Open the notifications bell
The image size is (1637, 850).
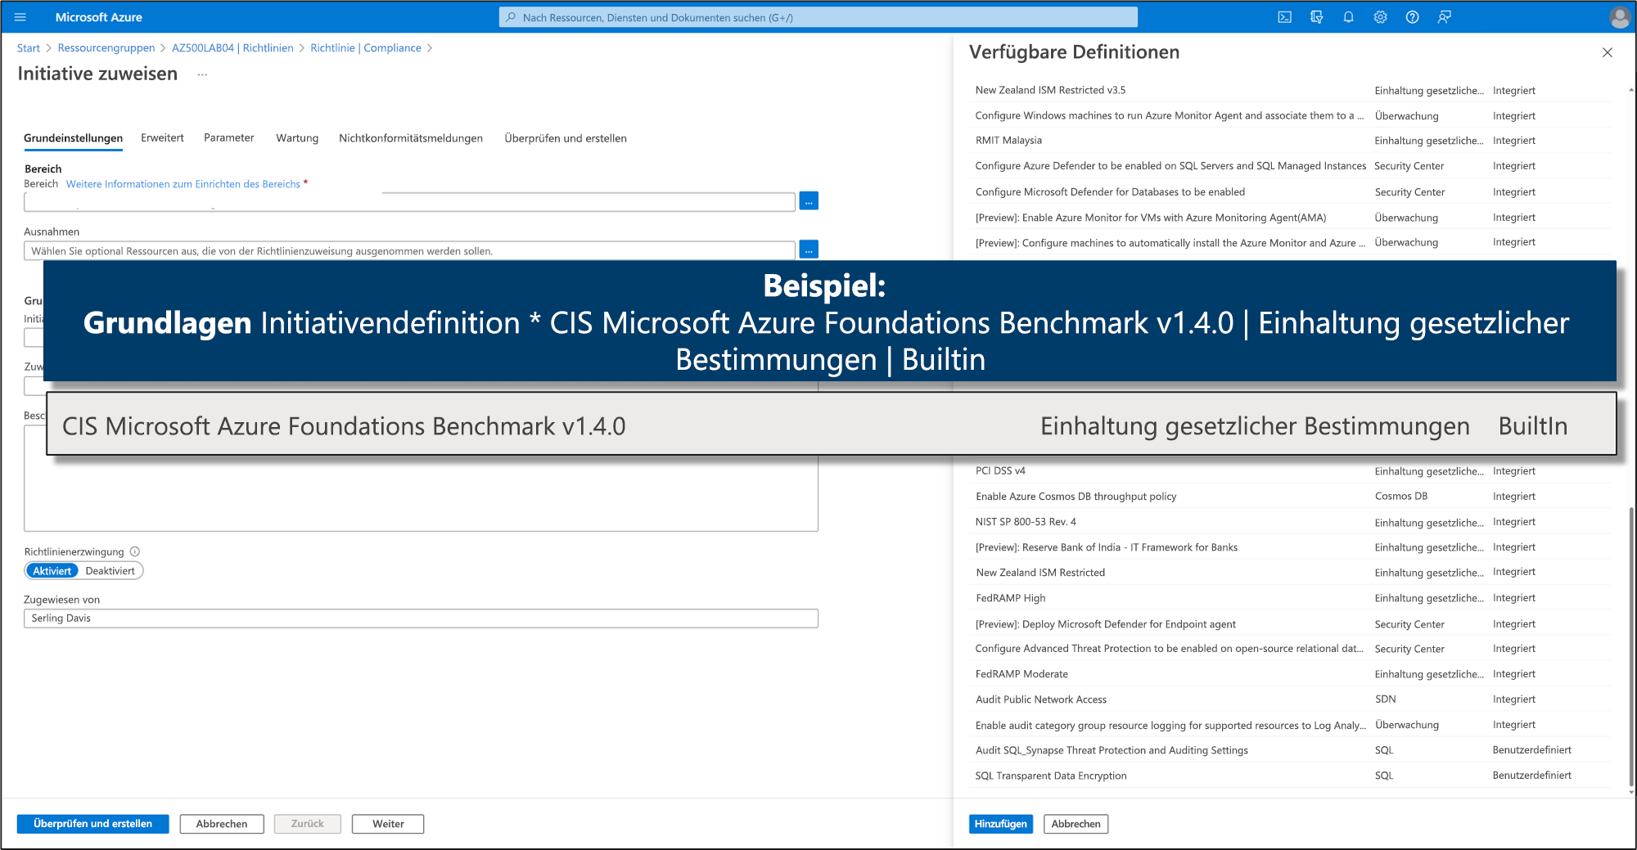pos(1349,17)
